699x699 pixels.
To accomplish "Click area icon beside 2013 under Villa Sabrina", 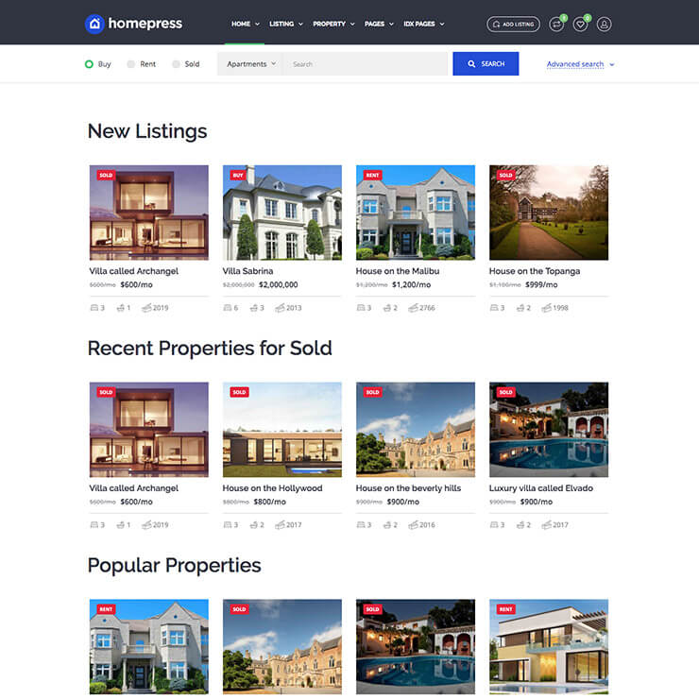I will click(280, 308).
